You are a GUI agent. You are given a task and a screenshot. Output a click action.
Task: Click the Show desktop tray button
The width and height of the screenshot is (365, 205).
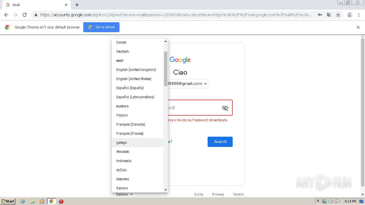362,201
